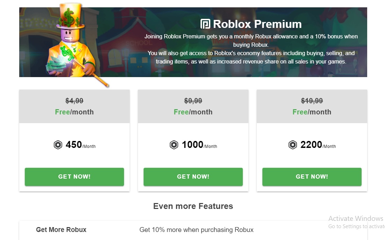Viewport: 385px width, 240px height.
Task: Click the Even more Features heading
Action: coord(193,206)
